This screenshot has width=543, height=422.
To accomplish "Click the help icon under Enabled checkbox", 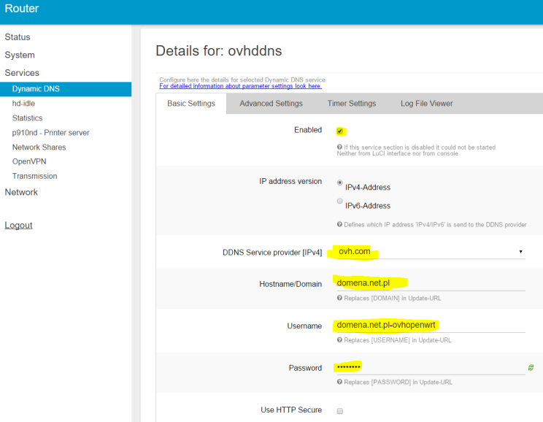I will pyautogui.click(x=339, y=147).
